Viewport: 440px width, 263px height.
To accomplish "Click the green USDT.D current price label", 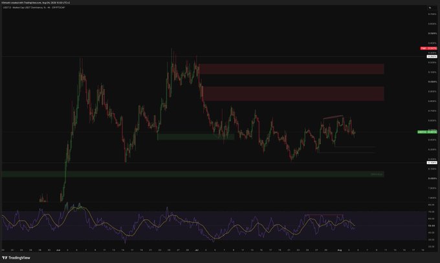I will [x=427, y=132].
